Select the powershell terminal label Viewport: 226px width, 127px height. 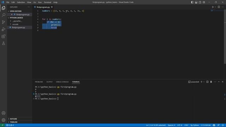194,82
